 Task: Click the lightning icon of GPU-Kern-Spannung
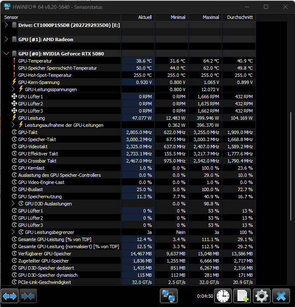tap(14, 82)
